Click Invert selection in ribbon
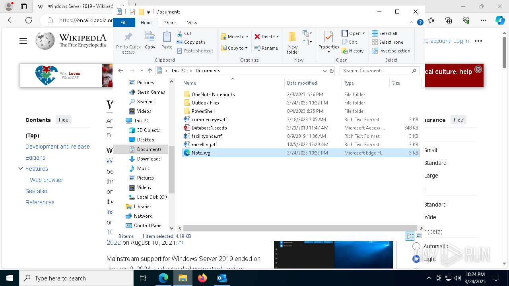Screen dimensions: 509x286 click(x=391, y=51)
